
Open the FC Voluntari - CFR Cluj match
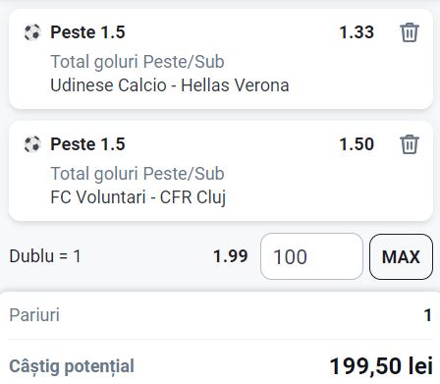tap(138, 197)
